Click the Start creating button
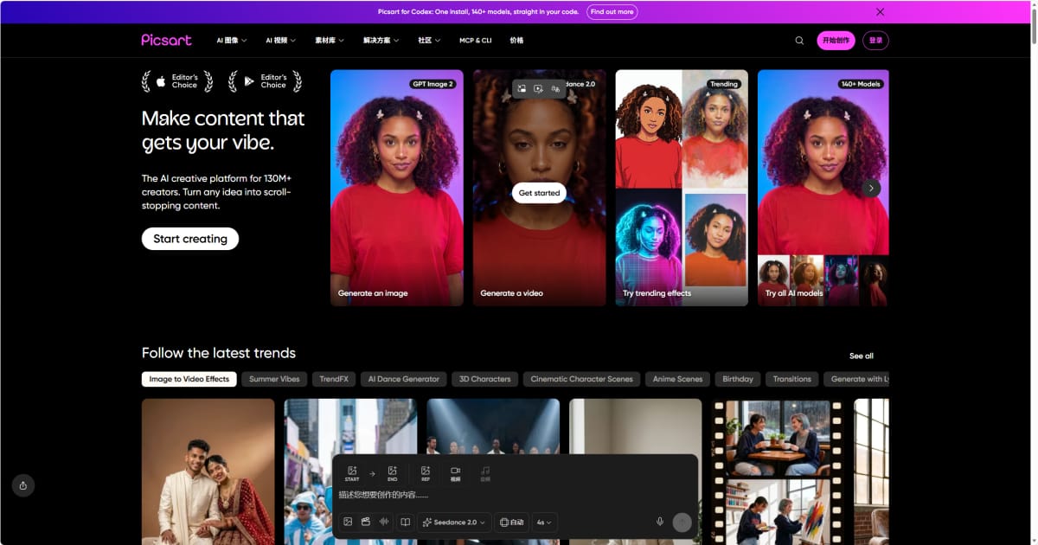The image size is (1038, 545). [x=190, y=239]
